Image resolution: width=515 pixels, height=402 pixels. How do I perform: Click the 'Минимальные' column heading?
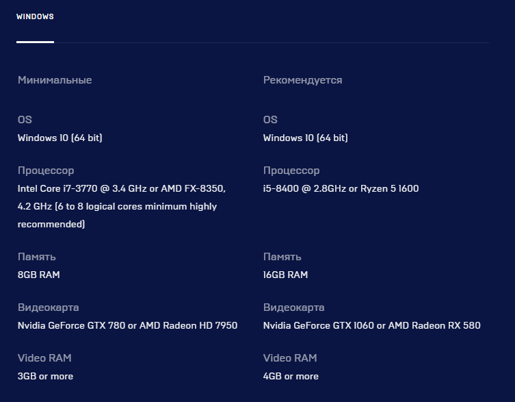click(55, 80)
